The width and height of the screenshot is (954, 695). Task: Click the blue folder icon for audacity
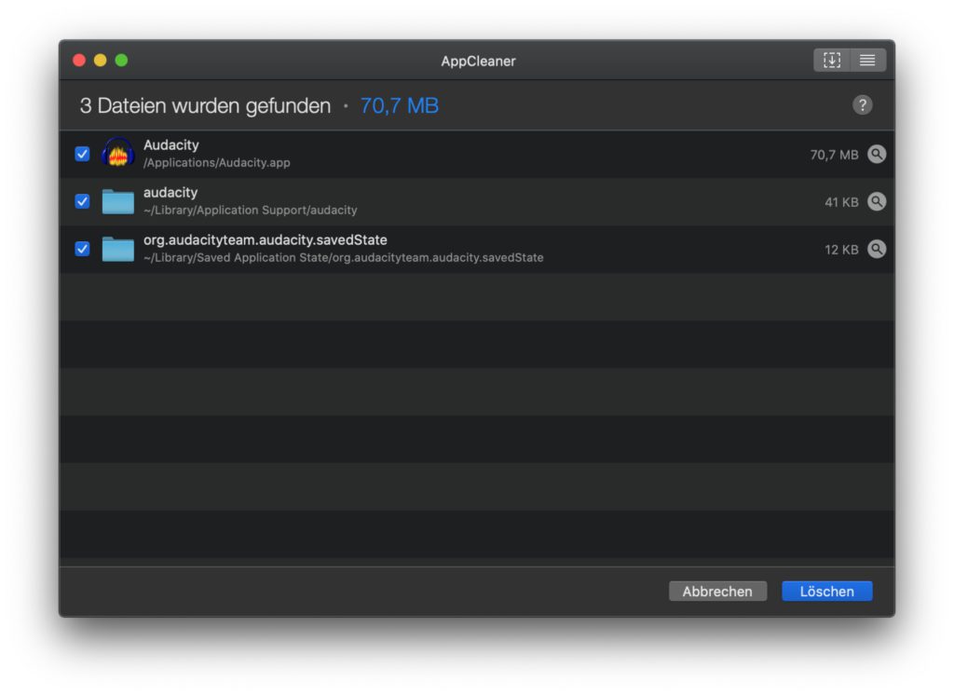pos(117,200)
